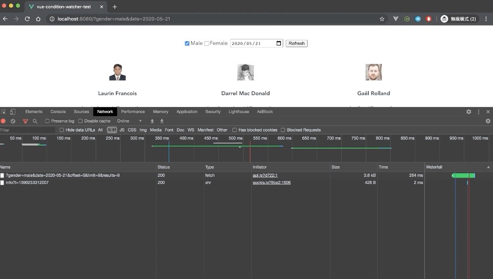This screenshot has width=493, height=279.
Task: Open DevTools three-dot customize menu
Action: coord(478,112)
